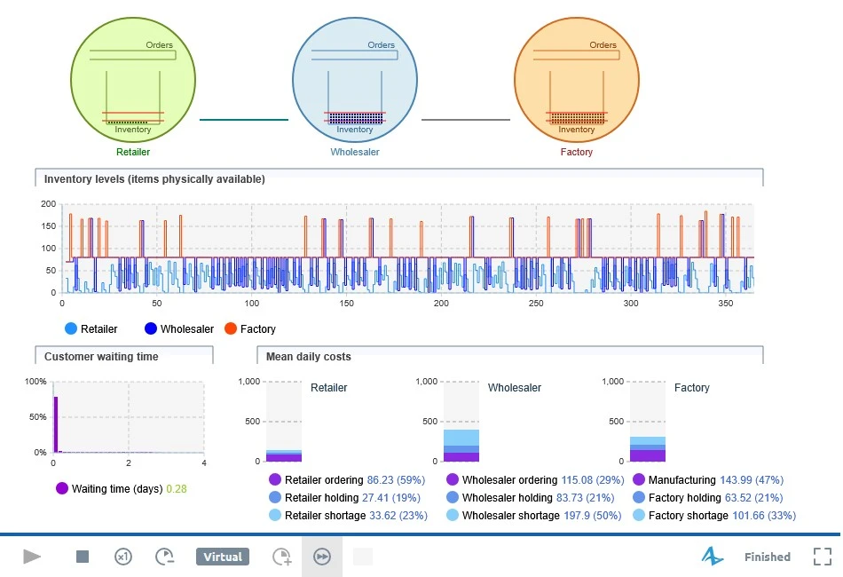The image size is (843, 577).
Task: Stop the simulation with the square button
Action: coord(83,557)
